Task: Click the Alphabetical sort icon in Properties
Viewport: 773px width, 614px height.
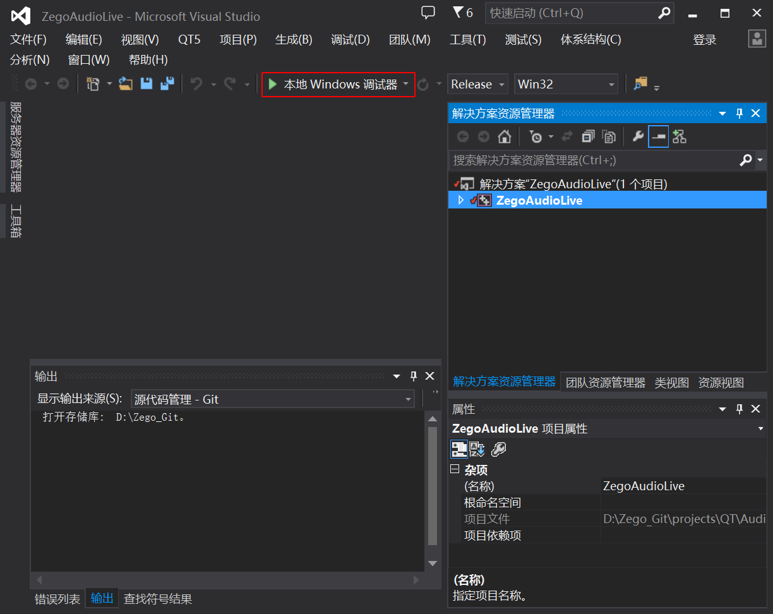Action: [x=477, y=449]
